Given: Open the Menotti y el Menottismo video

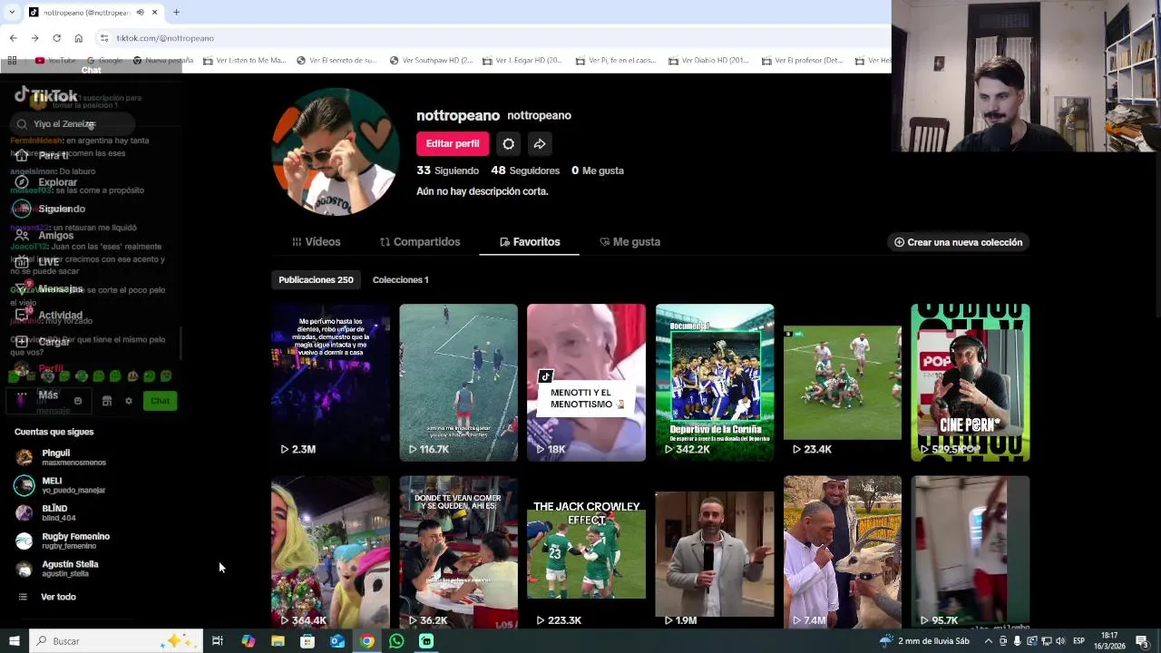Looking at the screenshot, I should pyautogui.click(x=586, y=383).
